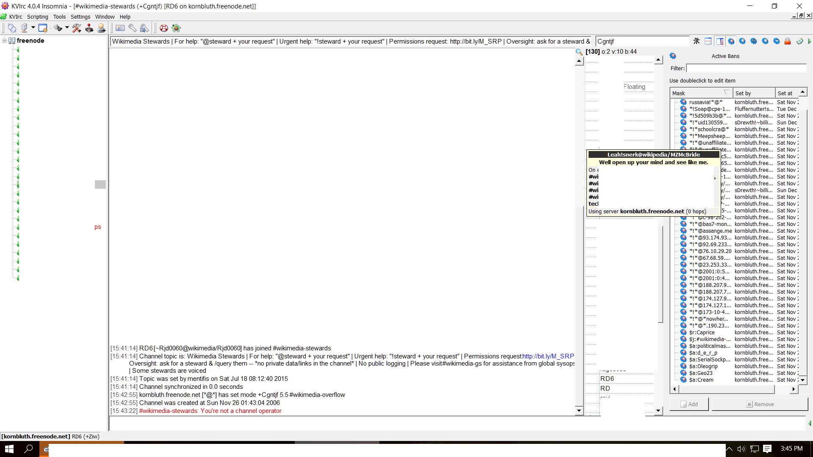
Task: Click the wrench with magnifier icon
Action: click(x=144, y=28)
